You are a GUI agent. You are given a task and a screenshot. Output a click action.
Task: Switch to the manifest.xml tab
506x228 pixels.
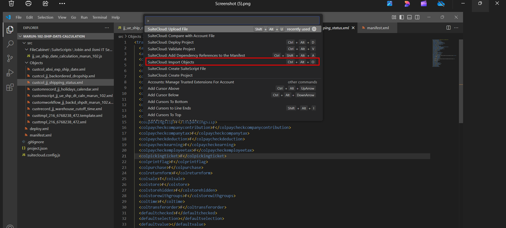(x=377, y=28)
